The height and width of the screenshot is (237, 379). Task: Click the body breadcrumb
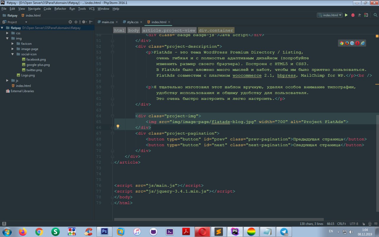pos(134,30)
